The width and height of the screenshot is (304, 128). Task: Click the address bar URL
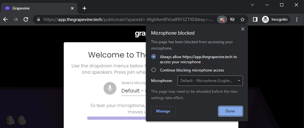click(128, 19)
